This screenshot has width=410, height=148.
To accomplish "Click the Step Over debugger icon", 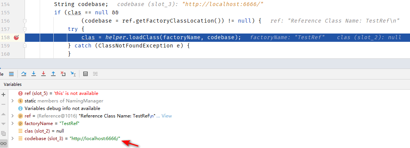I will point(24,74).
